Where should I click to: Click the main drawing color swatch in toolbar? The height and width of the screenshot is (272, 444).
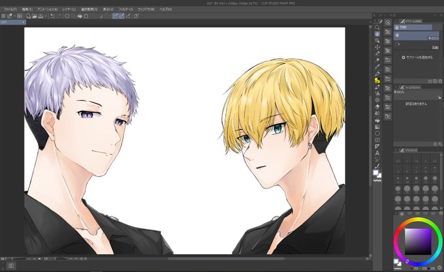pyautogui.click(x=375, y=172)
